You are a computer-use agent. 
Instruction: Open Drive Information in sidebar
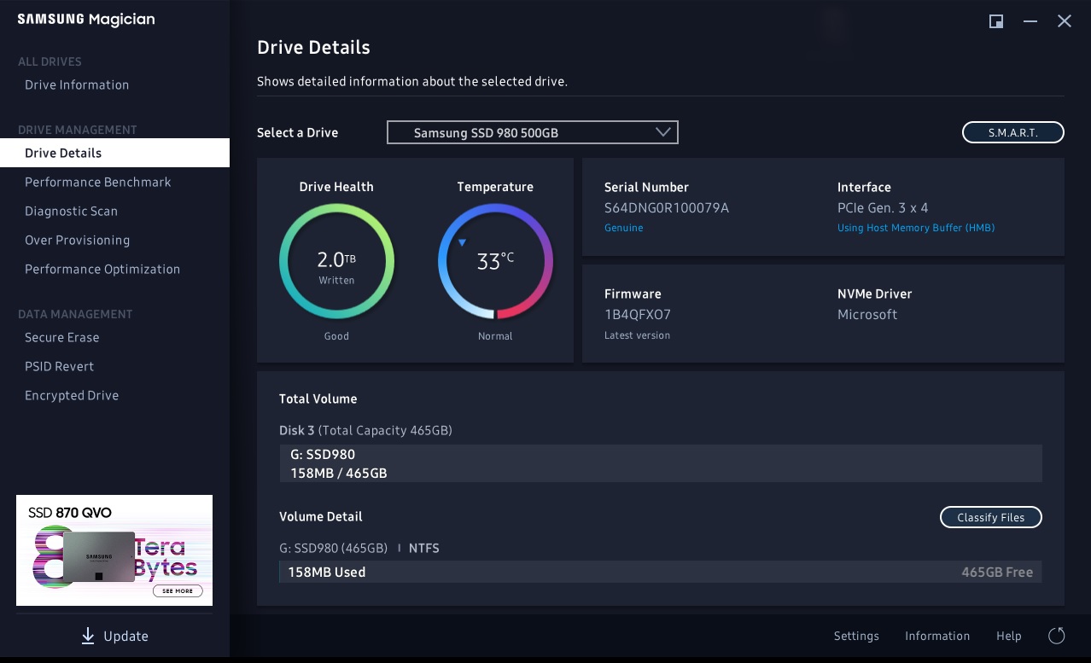77,84
